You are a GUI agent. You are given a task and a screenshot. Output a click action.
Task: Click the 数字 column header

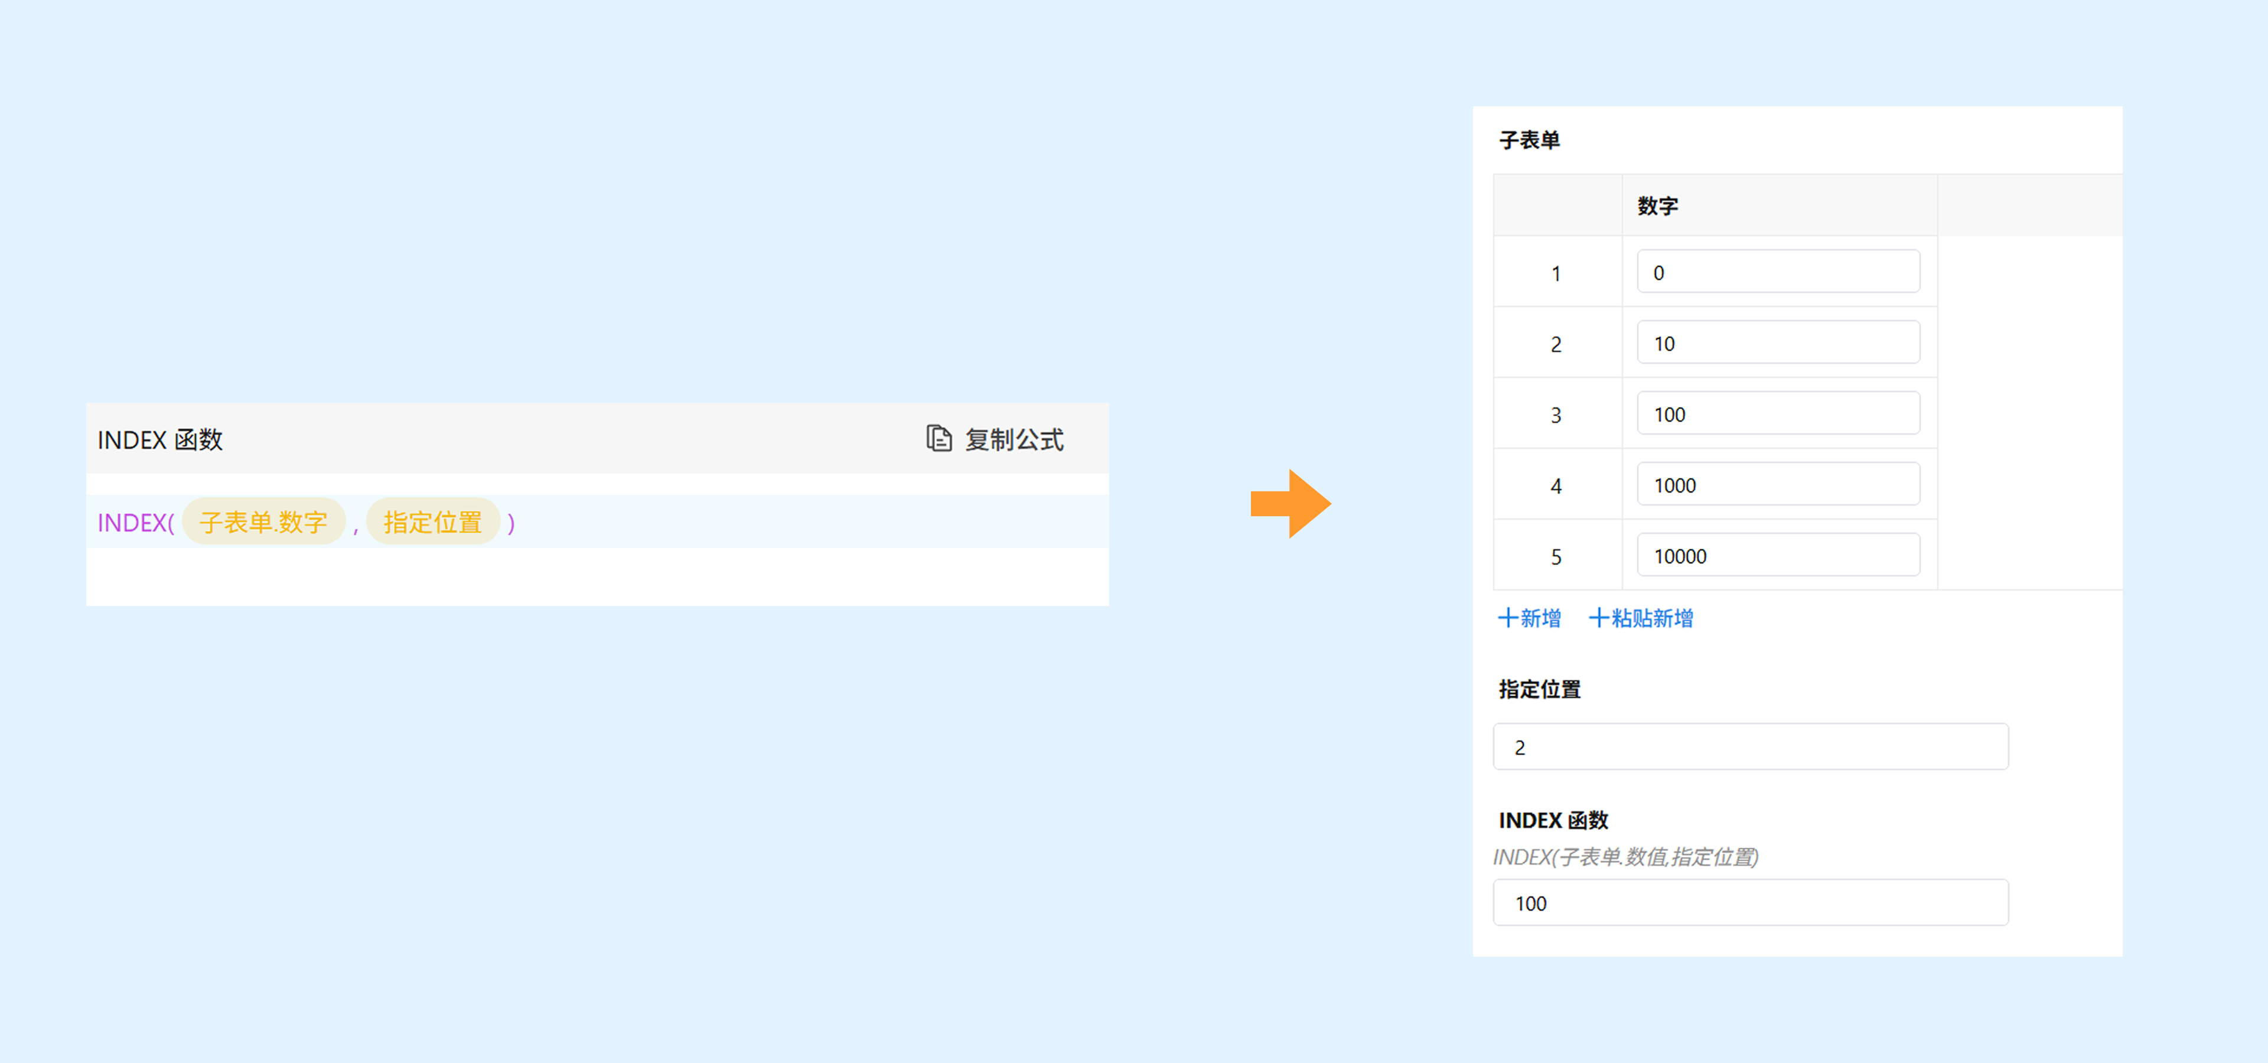(x=1657, y=206)
